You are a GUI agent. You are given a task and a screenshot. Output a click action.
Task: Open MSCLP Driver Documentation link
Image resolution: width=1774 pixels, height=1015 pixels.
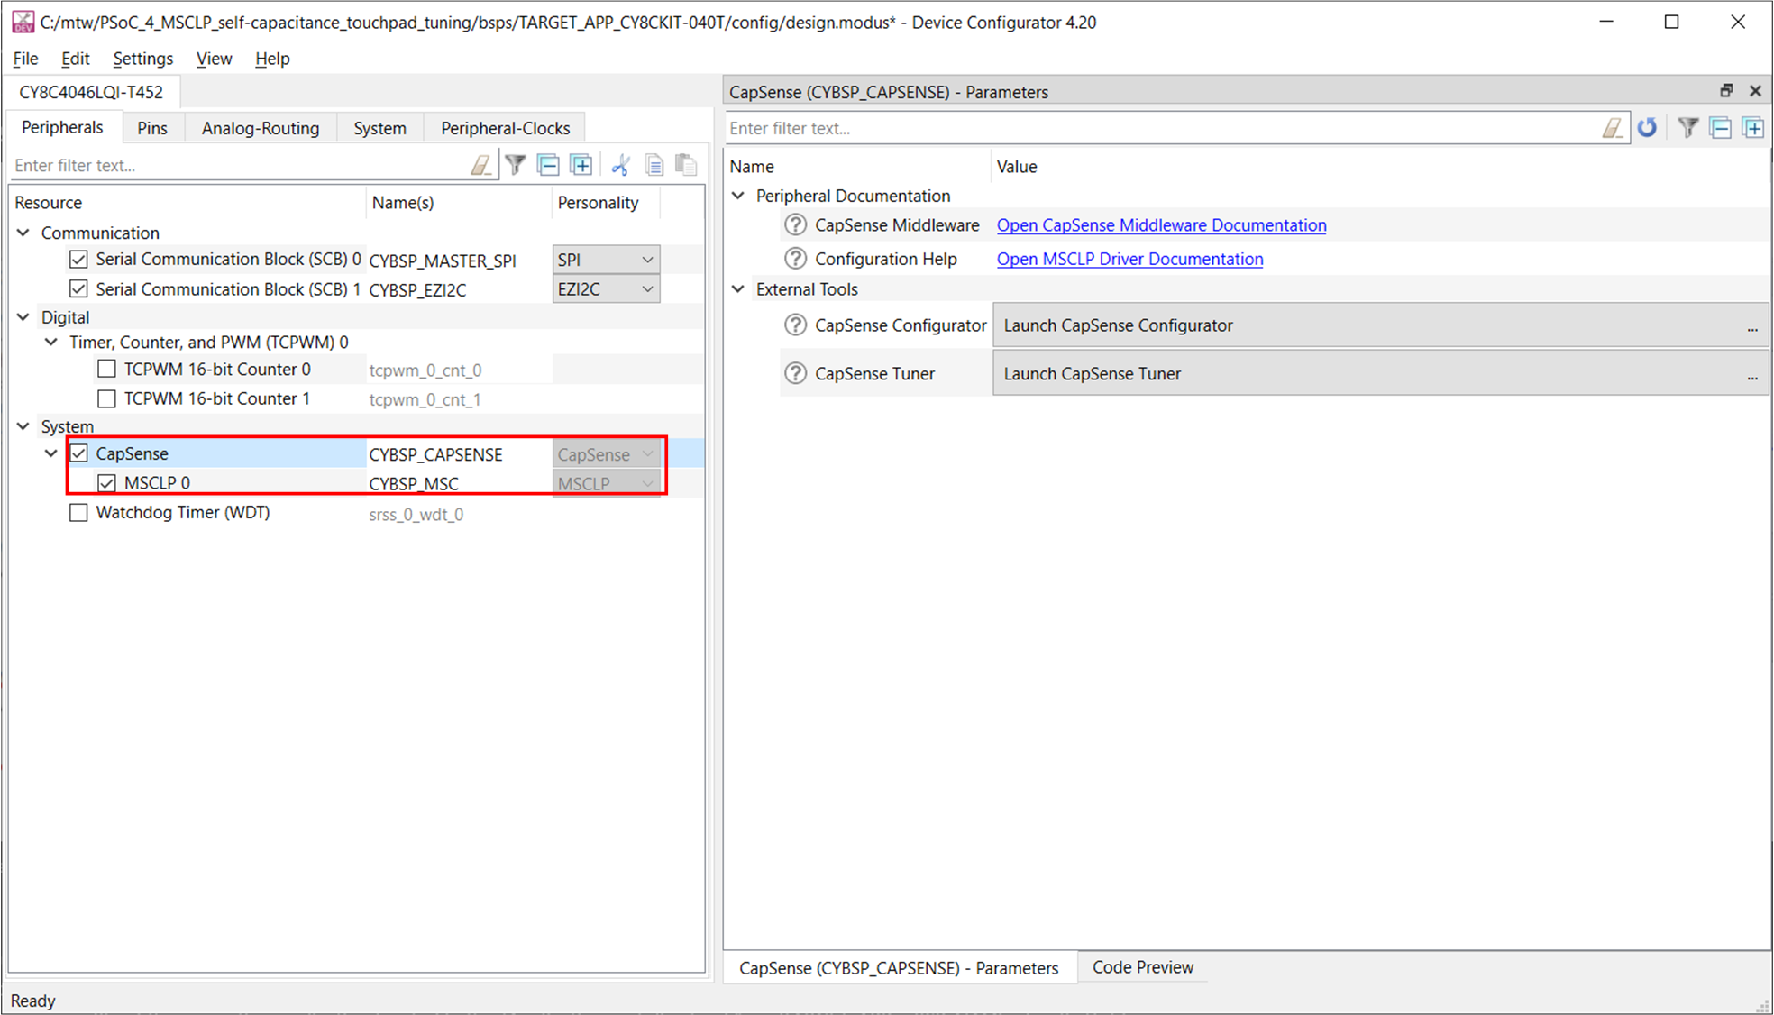1129,259
